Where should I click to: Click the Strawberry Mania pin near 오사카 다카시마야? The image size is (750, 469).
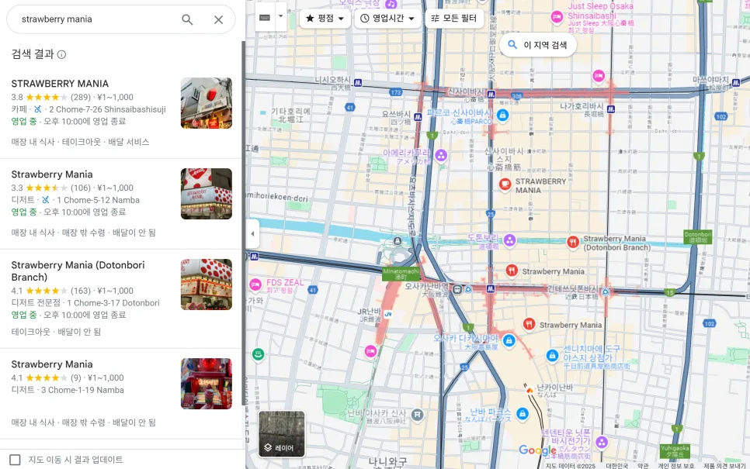tap(529, 325)
